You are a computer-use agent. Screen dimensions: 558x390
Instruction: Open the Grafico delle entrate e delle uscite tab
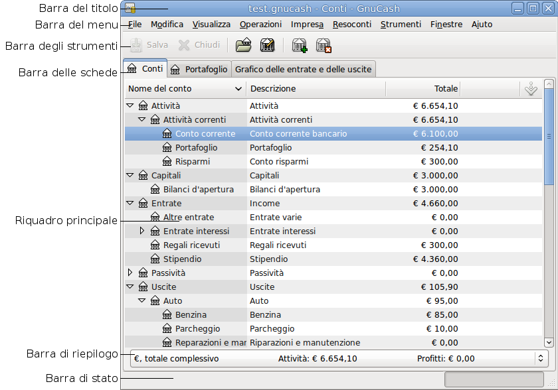[303, 69]
